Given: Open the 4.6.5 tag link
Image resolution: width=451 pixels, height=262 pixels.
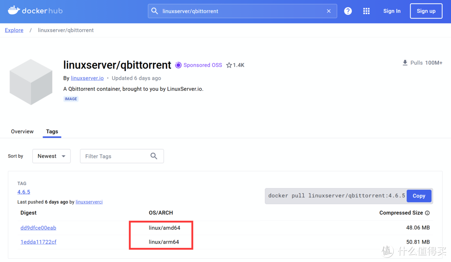Looking at the screenshot, I should tap(24, 192).
